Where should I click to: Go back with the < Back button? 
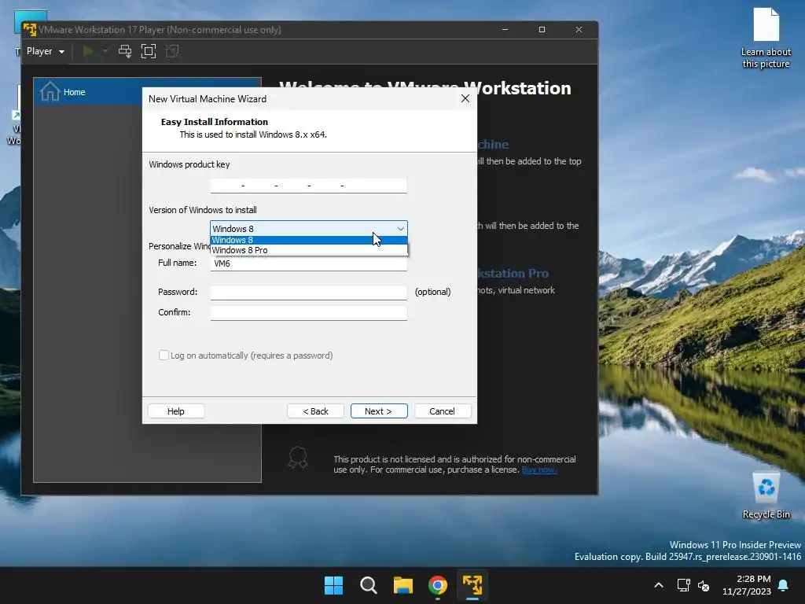(315, 411)
